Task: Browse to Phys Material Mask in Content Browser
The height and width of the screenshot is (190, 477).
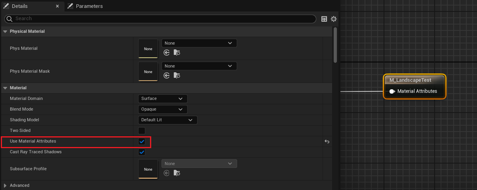Action: coord(177,75)
